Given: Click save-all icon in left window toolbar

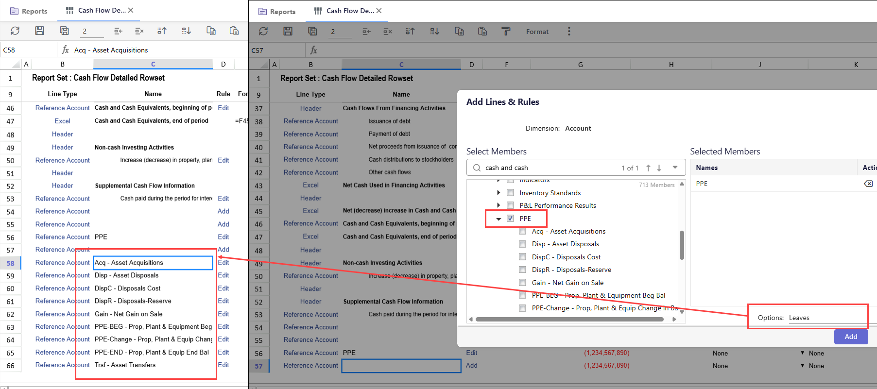Looking at the screenshot, I should [64, 31].
